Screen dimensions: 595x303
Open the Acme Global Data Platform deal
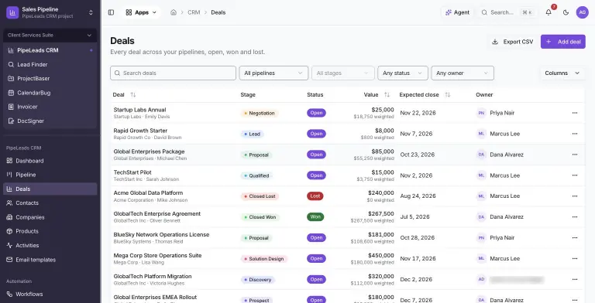tap(148, 192)
